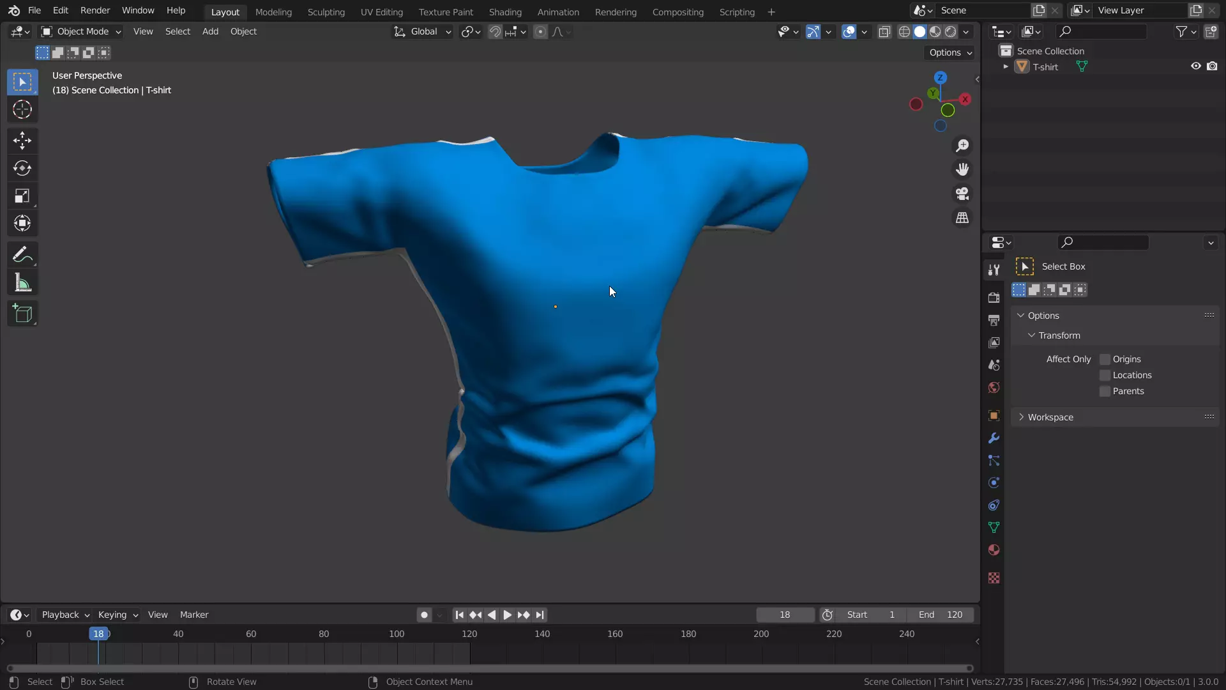Open the shading options dropdown arrow

(x=966, y=31)
